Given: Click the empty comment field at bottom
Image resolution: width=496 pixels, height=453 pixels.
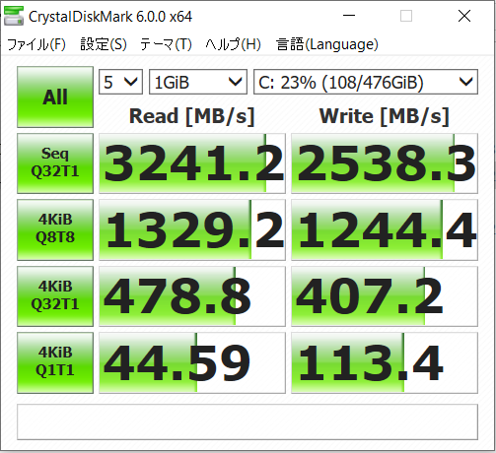Looking at the screenshot, I should [248, 421].
